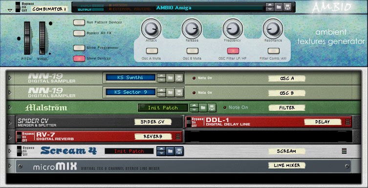
Task: Save the Malström Init Patch with floppy icon
Action: 212,107
